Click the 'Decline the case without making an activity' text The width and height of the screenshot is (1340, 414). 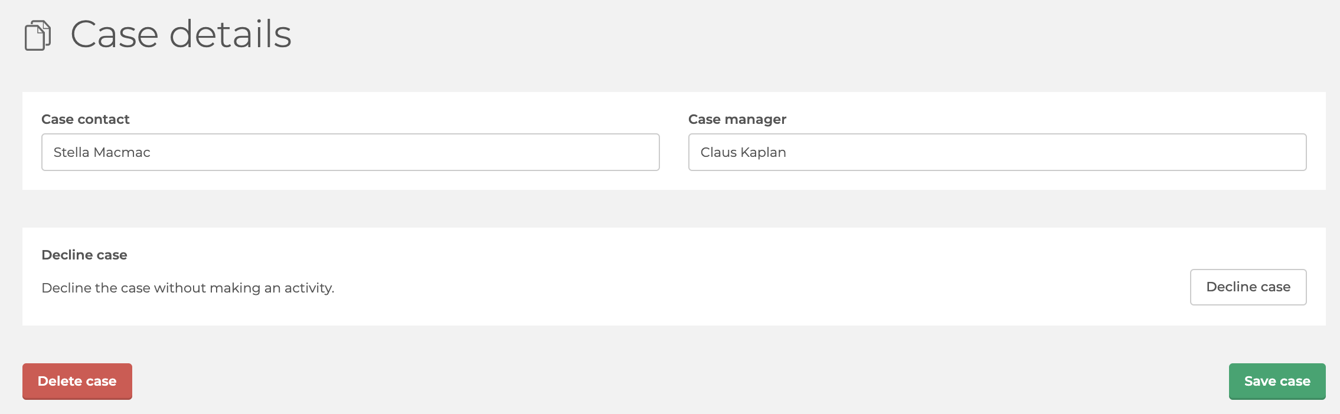[x=188, y=288]
